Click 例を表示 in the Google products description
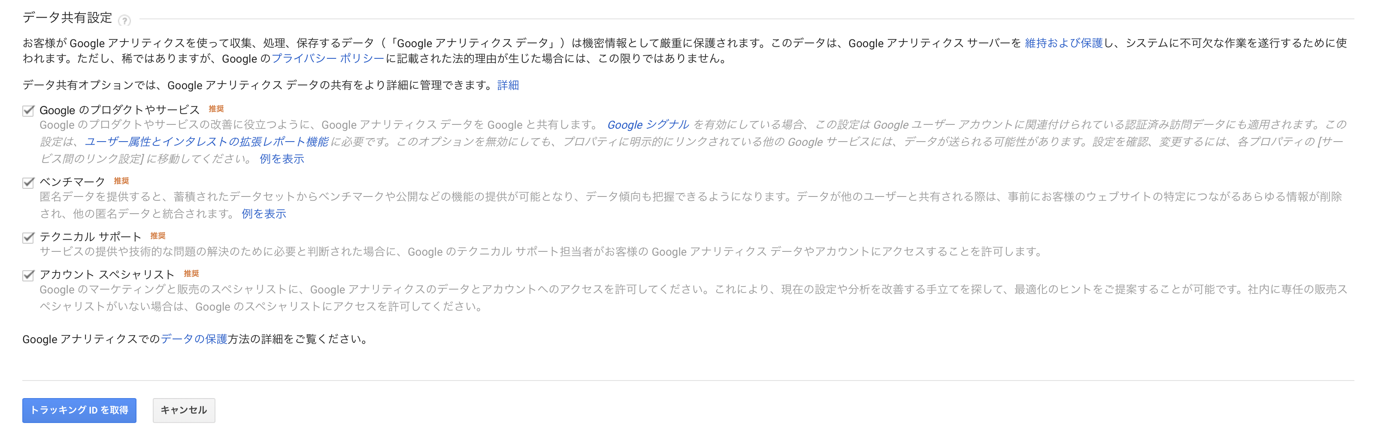 [x=282, y=159]
